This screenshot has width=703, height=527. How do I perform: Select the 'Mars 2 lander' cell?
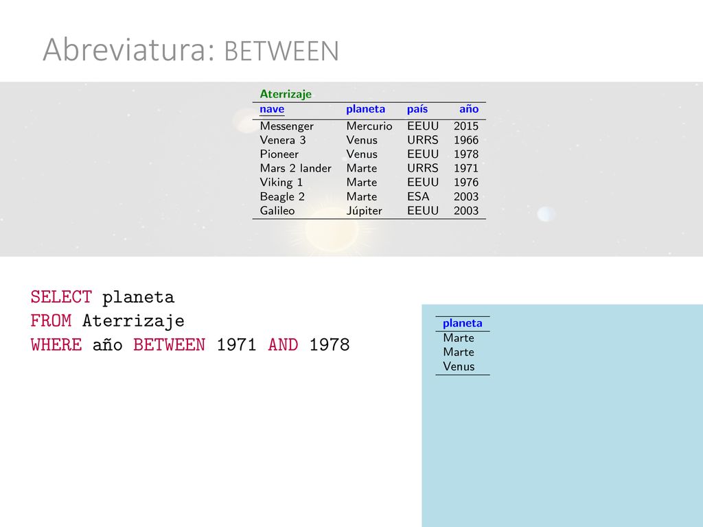click(x=295, y=168)
